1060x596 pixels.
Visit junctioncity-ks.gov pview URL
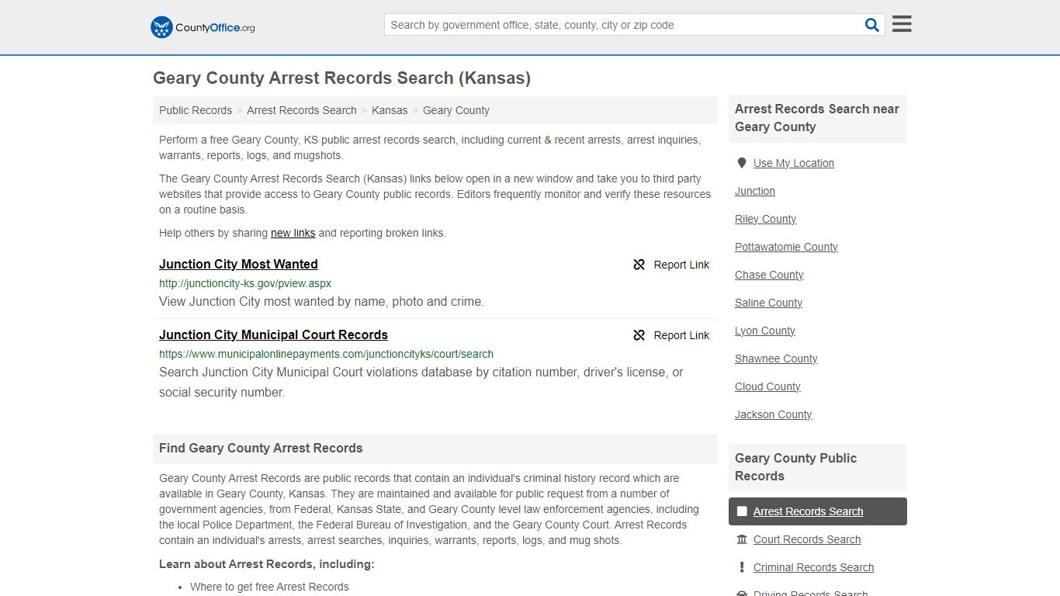click(x=245, y=283)
